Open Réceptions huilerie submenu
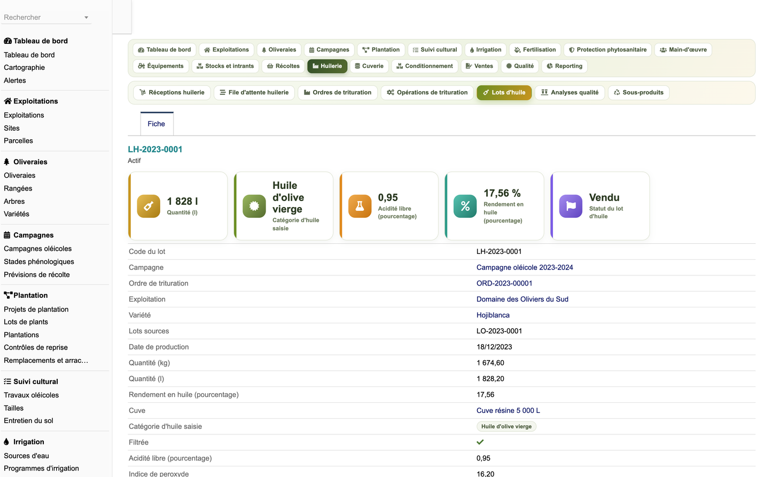The height and width of the screenshot is (477, 772). click(172, 92)
